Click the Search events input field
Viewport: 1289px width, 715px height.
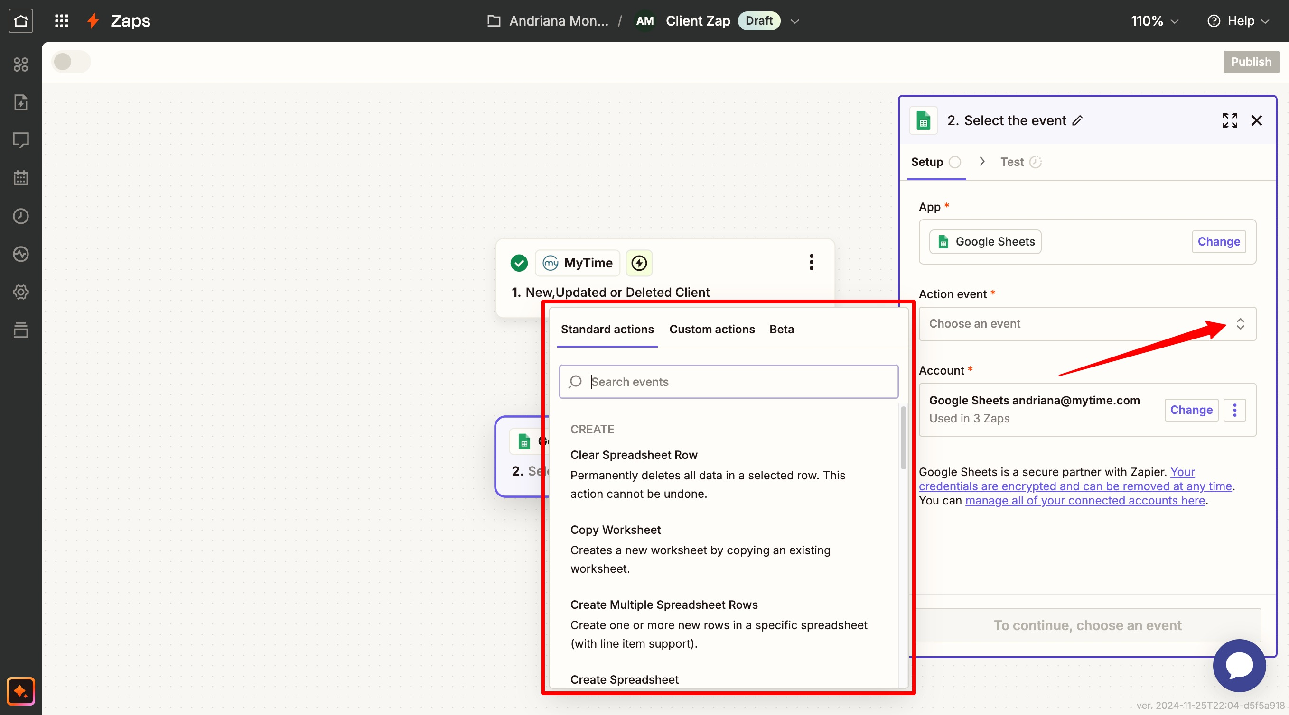point(728,382)
